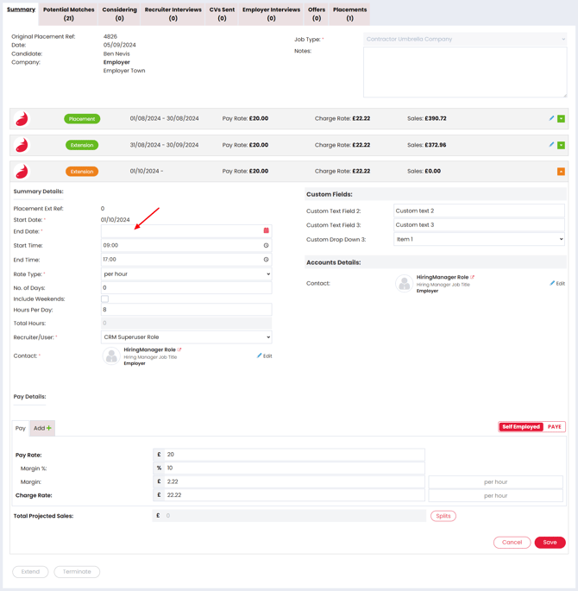
Task: Open the Considering (0) tab
Action: 119,14
